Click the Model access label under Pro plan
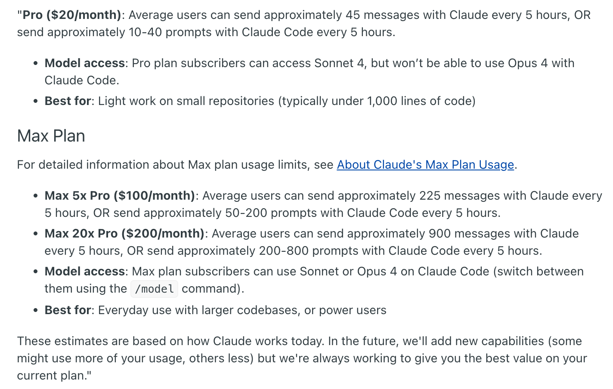 click(x=85, y=63)
